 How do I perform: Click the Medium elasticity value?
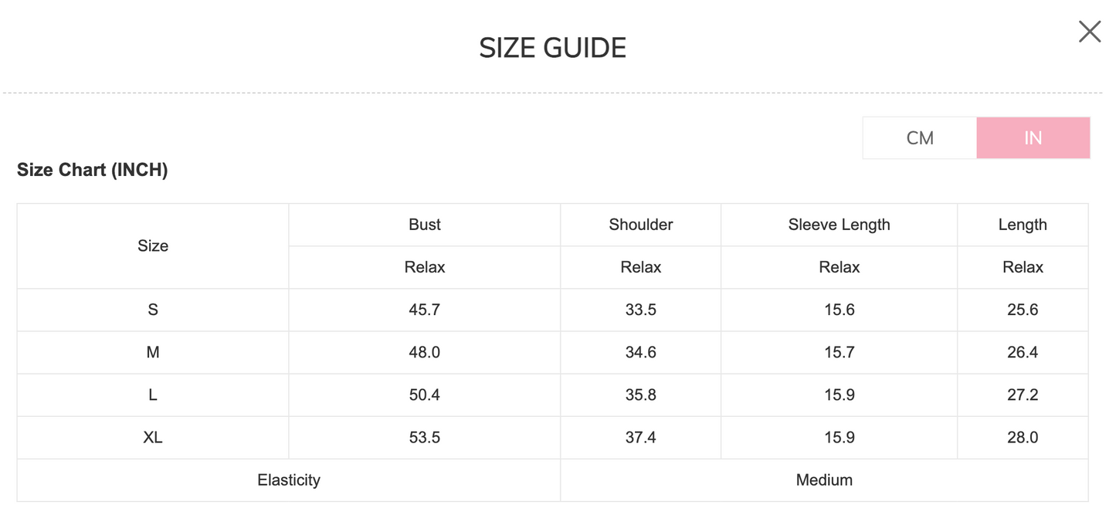(824, 479)
